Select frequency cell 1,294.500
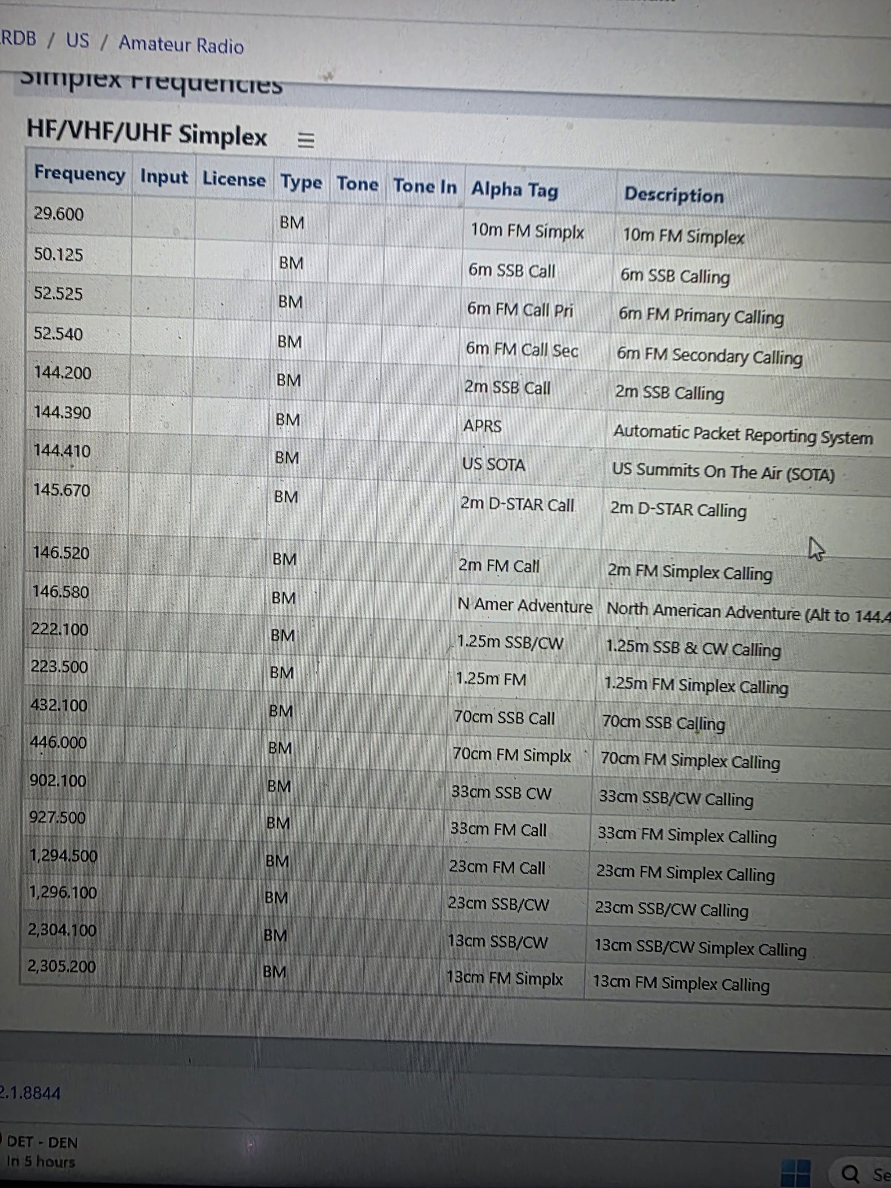The image size is (891, 1188). 63,856
